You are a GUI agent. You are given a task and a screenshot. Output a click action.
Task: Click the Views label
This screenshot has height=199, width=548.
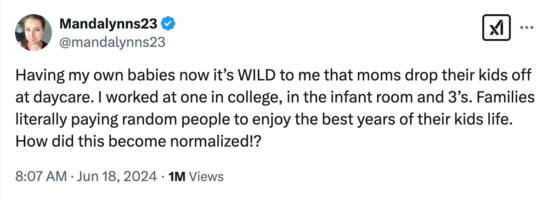(x=206, y=176)
